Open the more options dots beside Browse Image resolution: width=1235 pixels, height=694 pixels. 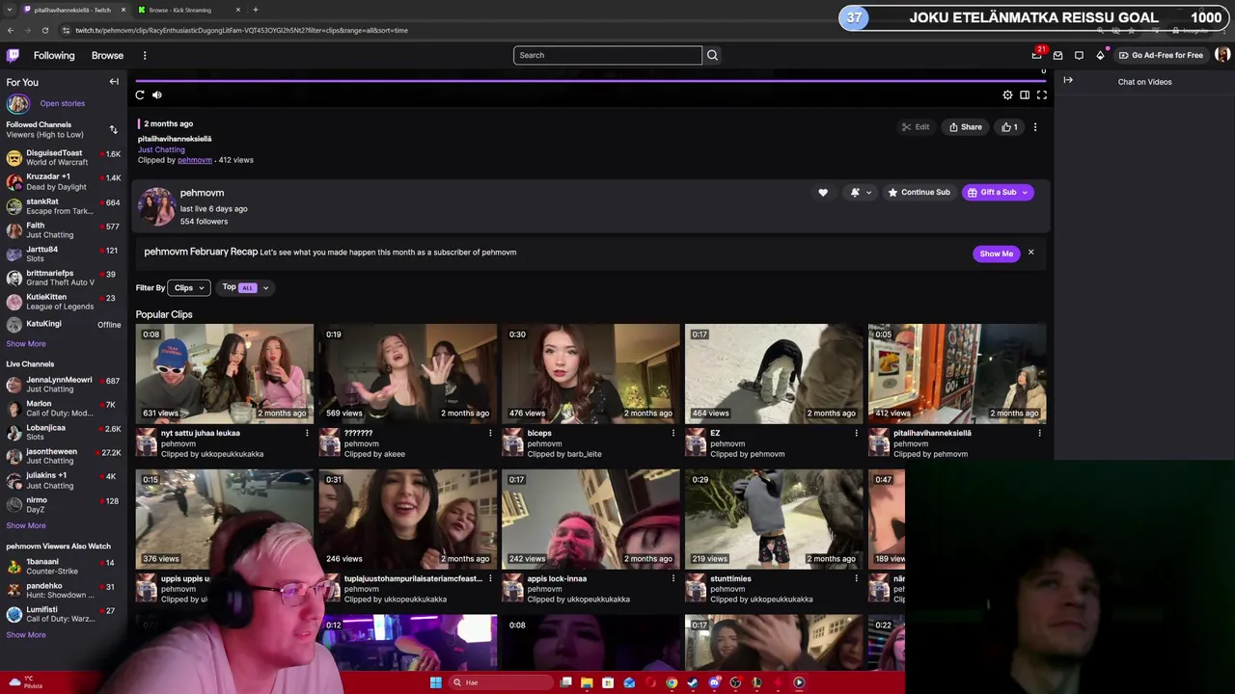click(145, 55)
